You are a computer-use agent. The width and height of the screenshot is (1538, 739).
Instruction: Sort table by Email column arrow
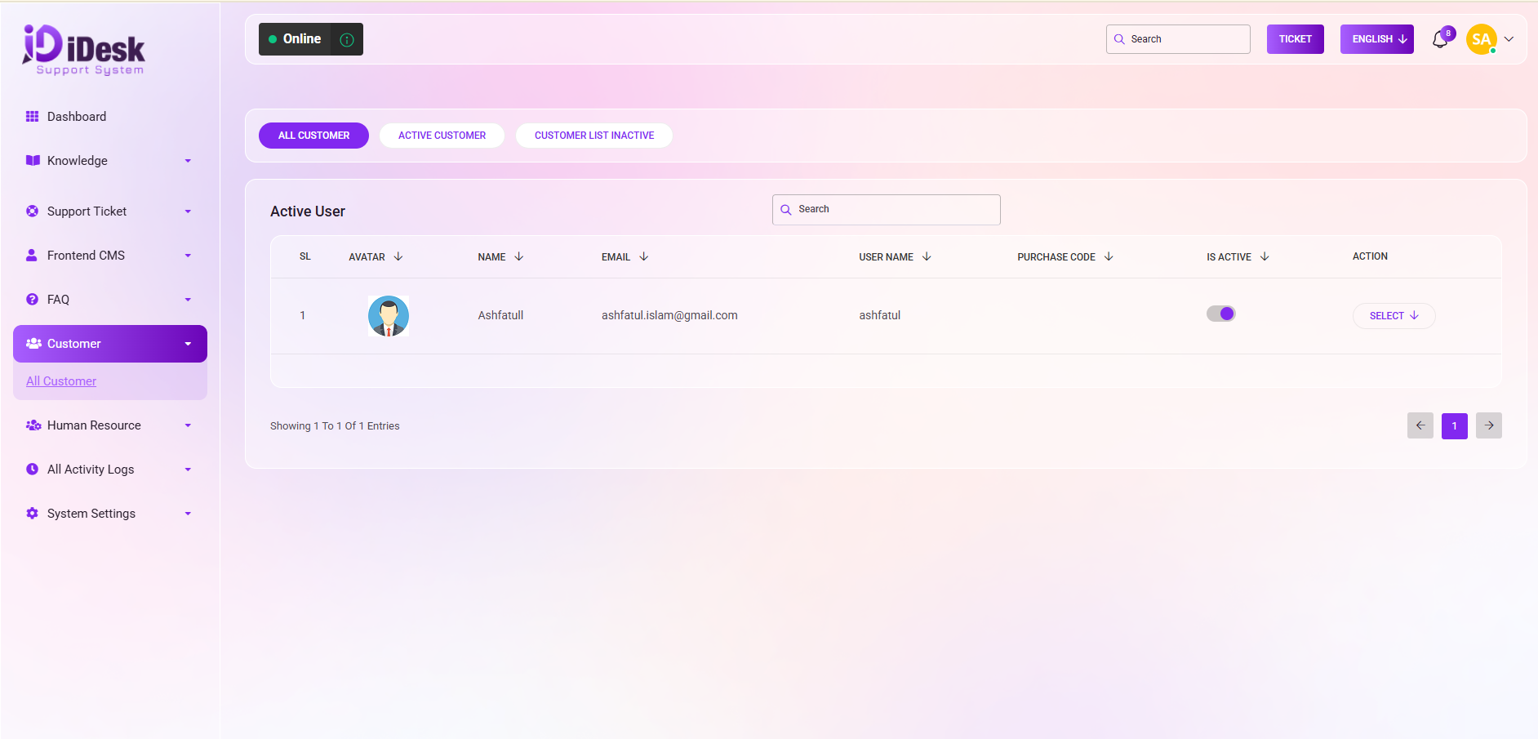(644, 256)
